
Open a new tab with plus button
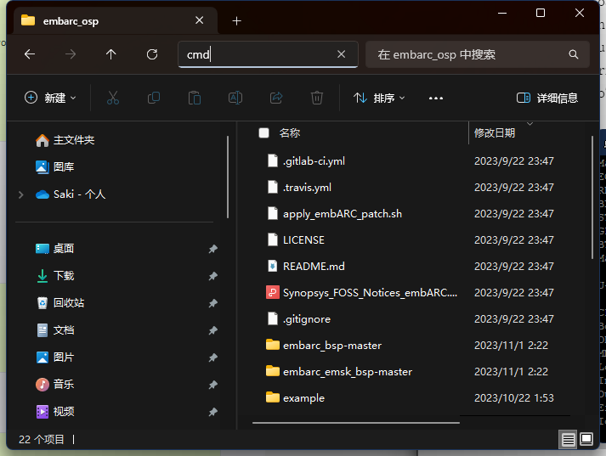coord(236,21)
